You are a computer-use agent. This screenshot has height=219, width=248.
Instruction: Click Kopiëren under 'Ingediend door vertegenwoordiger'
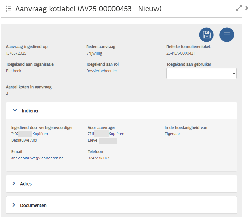40,134
